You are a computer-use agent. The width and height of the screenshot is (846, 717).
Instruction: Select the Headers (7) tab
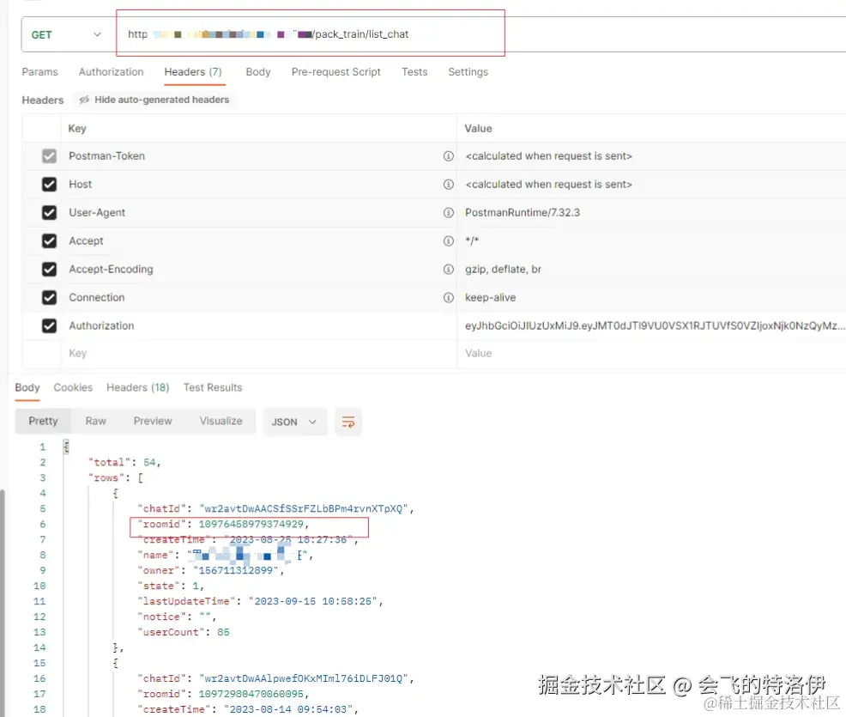point(193,72)
